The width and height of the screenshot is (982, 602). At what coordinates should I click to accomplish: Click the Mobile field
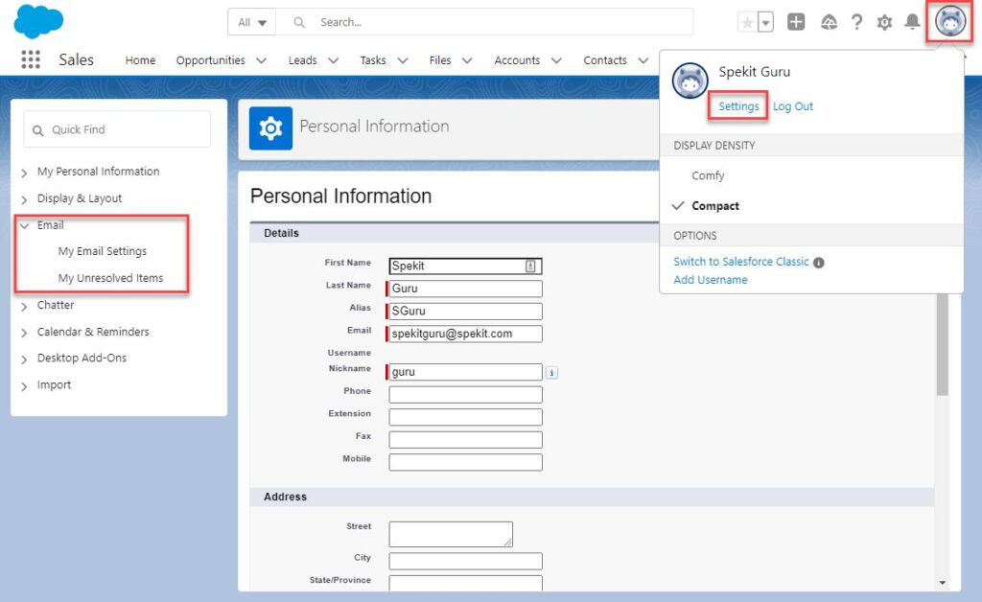(465, 462)
